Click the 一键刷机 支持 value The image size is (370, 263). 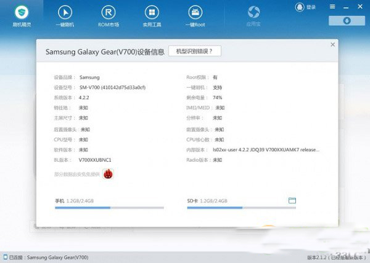click(x=217, y=87)
